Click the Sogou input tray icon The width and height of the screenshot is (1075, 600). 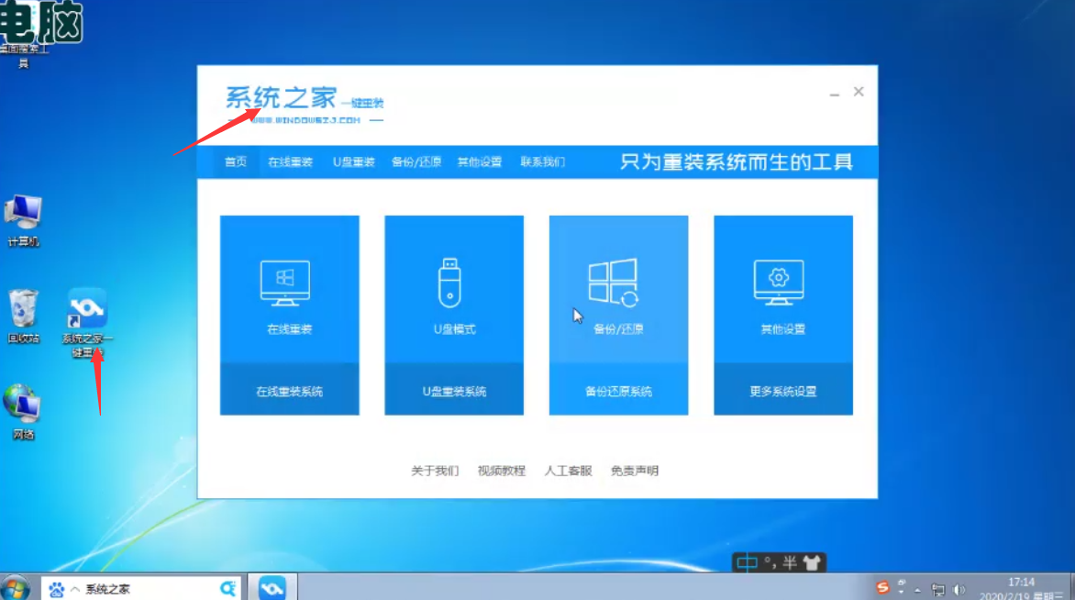882,587
